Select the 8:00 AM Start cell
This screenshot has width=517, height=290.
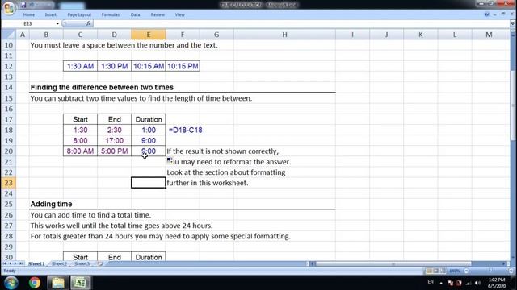tap(80, 151)
